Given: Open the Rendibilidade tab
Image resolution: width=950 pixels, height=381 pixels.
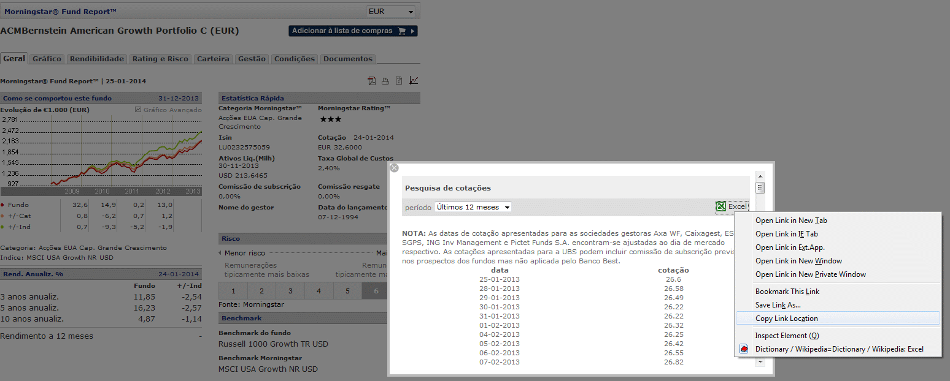Looking at the screenshot, I should [97, 59].
